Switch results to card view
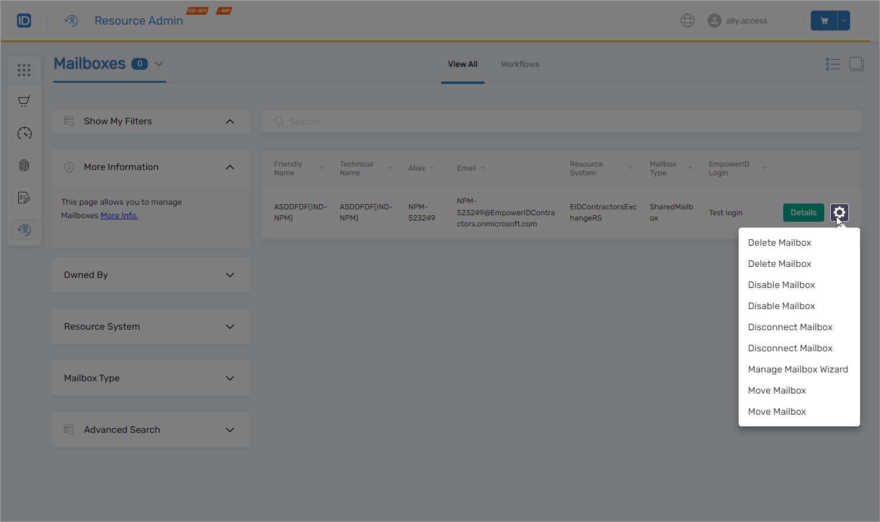Image resolution: width=880 pixels, height=522 pixels. point(857,64)
